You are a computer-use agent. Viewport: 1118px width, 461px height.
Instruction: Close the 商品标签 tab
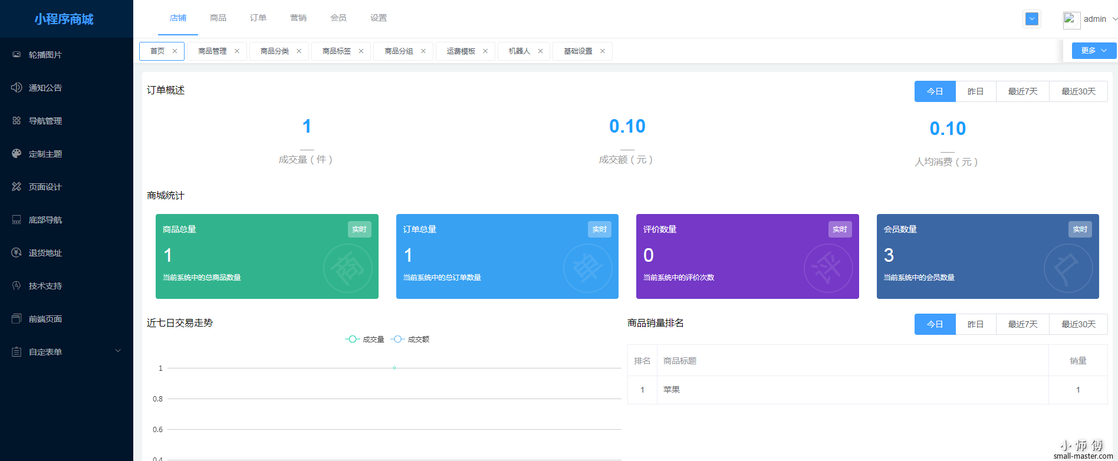click(x=361, y=51)
